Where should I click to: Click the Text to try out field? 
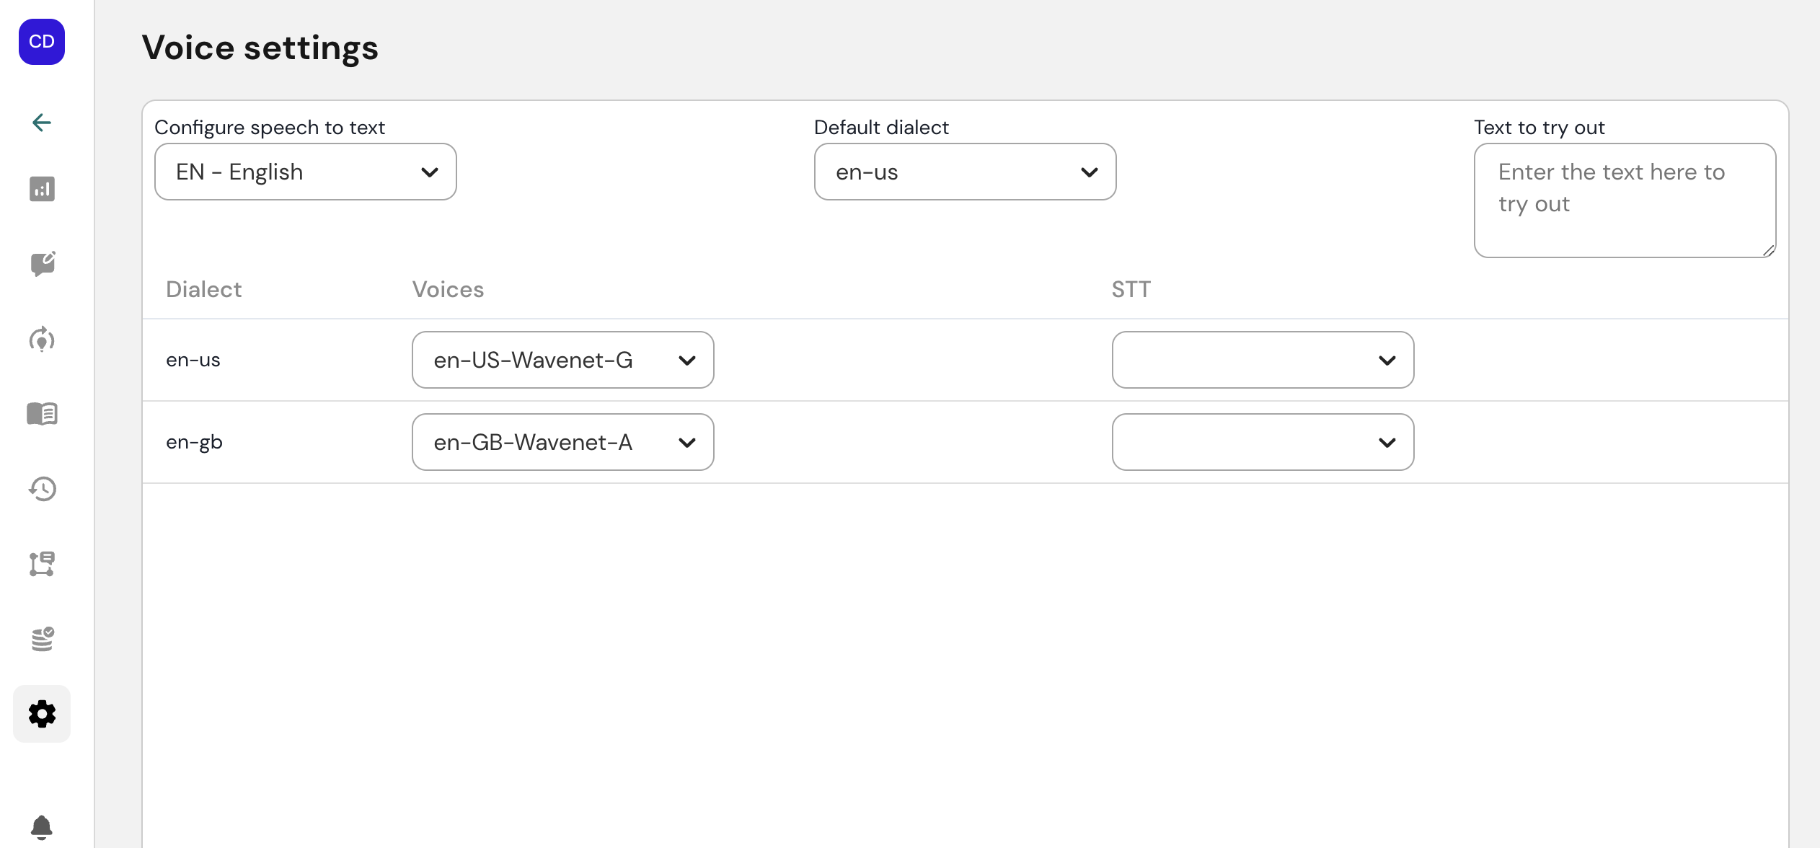point(1624,200)
